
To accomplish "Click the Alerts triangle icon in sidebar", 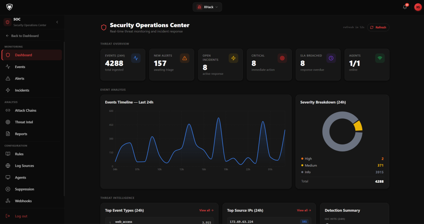I will pyautogui.click(x=8, y=78).
